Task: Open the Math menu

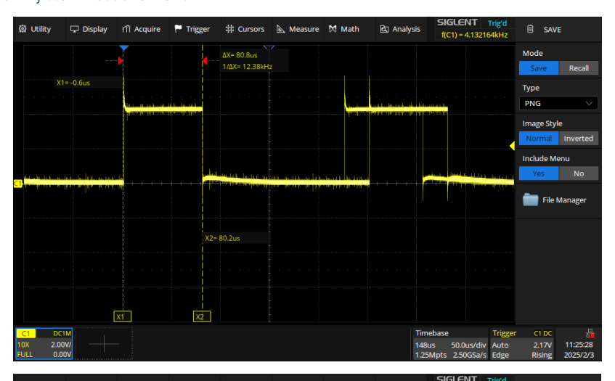Action: point(344,29)
